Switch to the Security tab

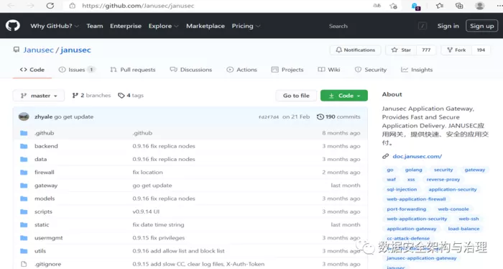[x=371, y=70]
